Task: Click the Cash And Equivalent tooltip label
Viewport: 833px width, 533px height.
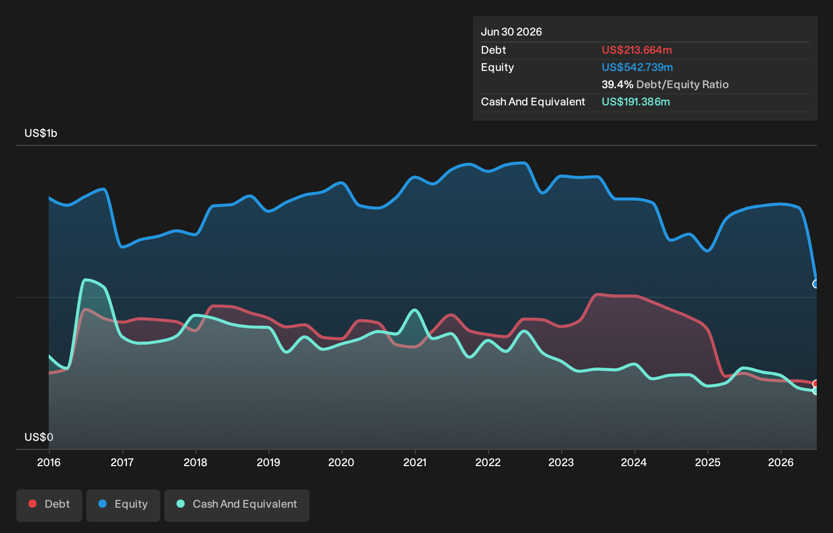Action: click(x=533, y=102)
